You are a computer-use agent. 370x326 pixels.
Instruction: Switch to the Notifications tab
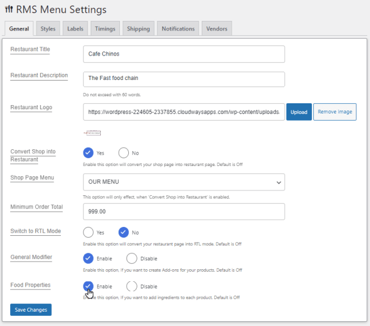178,29
